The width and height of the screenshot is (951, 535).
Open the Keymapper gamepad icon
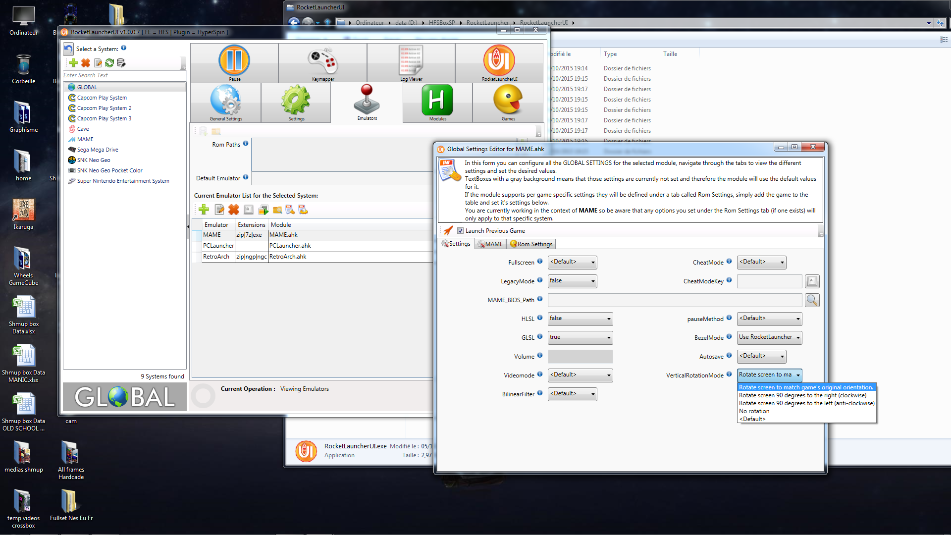322,62
